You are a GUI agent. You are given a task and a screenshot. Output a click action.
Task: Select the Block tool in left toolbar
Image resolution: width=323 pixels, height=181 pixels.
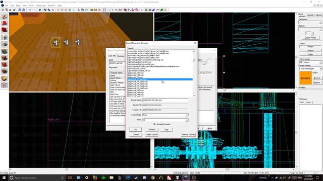tap(5, 44)
